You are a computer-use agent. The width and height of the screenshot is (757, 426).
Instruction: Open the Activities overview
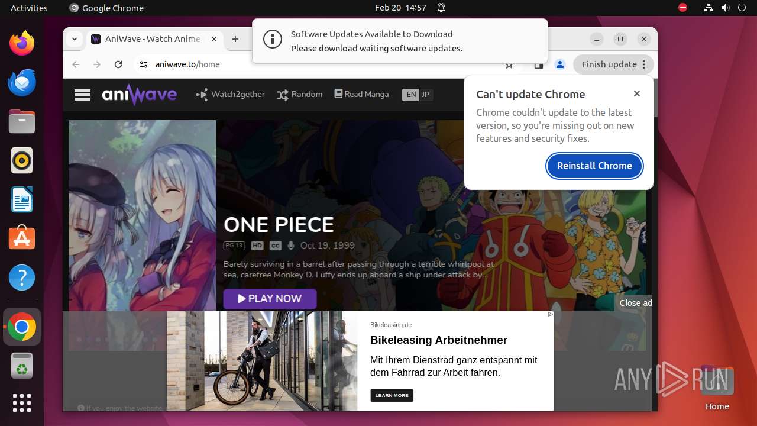29,8
